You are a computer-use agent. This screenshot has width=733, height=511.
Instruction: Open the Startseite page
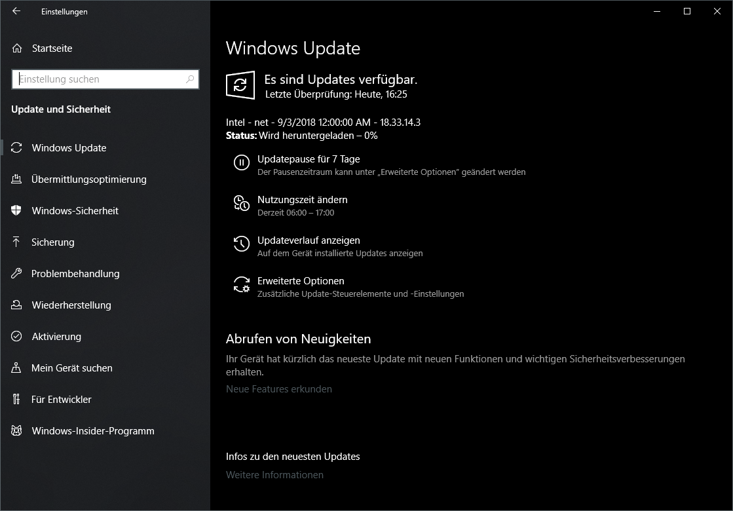coord(52,48)
